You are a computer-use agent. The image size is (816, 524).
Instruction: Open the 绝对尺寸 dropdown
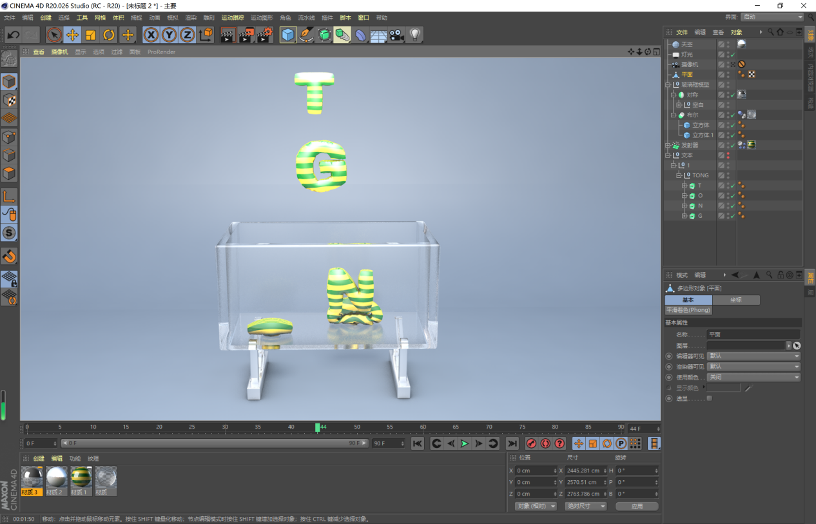click(585, 506)
